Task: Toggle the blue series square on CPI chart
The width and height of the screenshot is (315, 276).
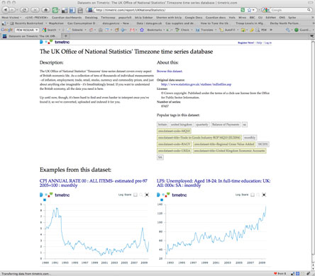Action: click(45, 200)
